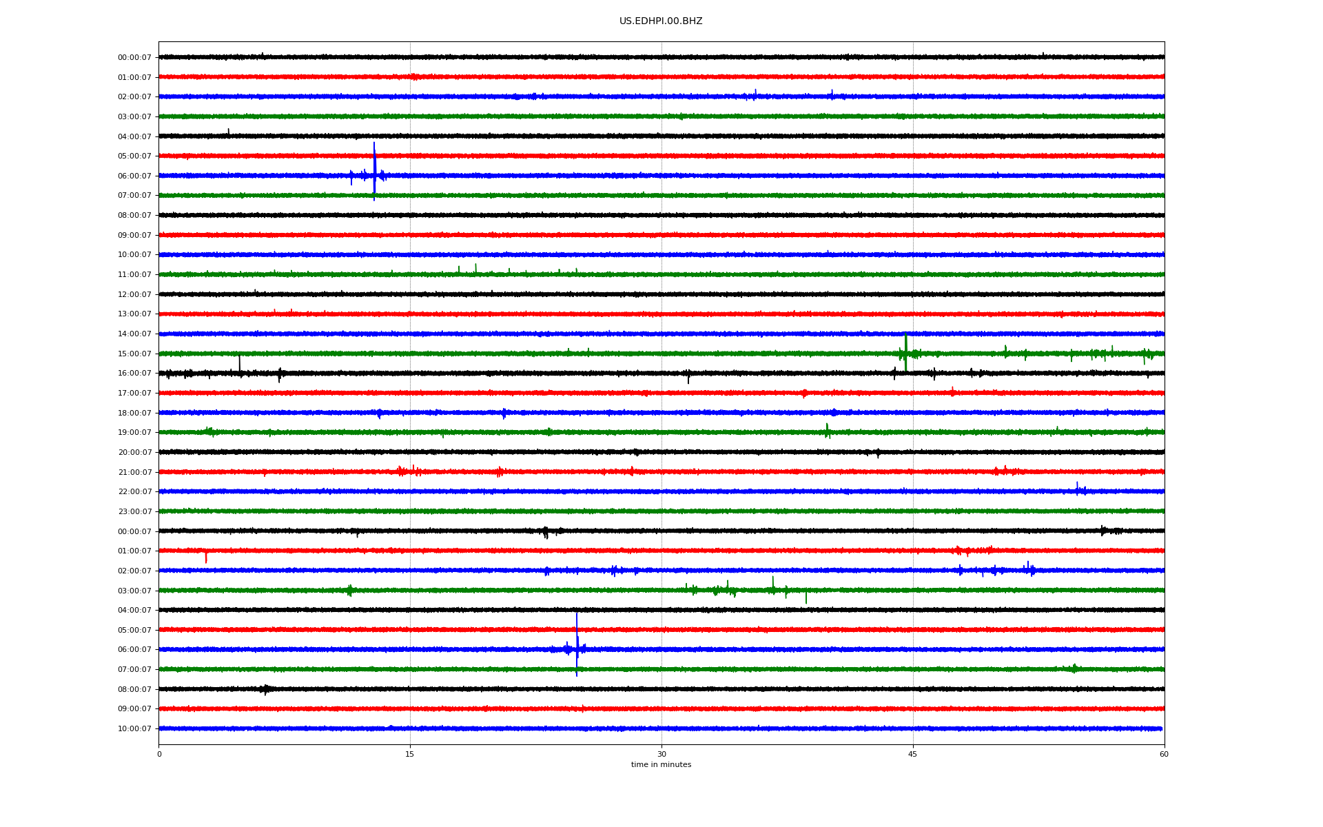
Task: Click the plot title US.EDHPI.00.BHZ
Action: (x=661, y=21)
